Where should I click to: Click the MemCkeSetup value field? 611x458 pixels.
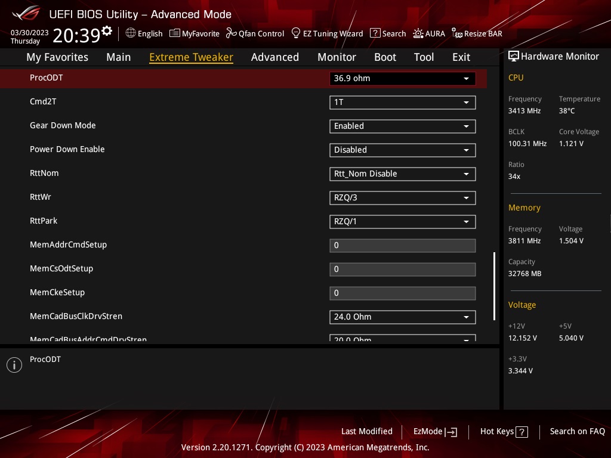coord(403,293)
